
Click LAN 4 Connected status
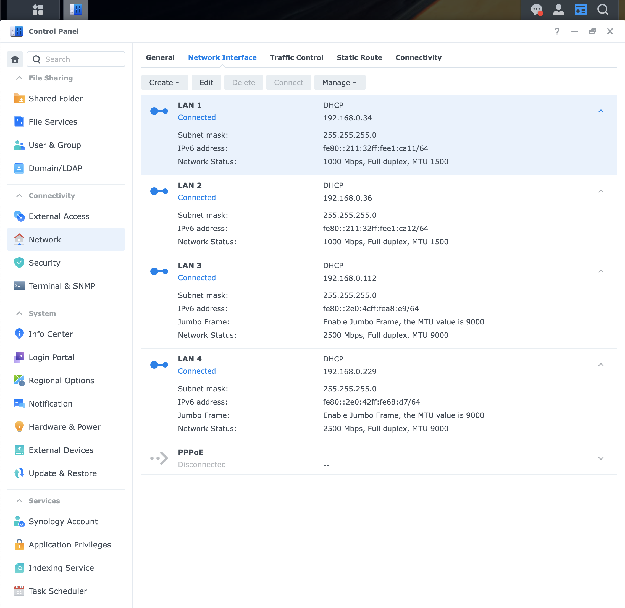(197, 371)
